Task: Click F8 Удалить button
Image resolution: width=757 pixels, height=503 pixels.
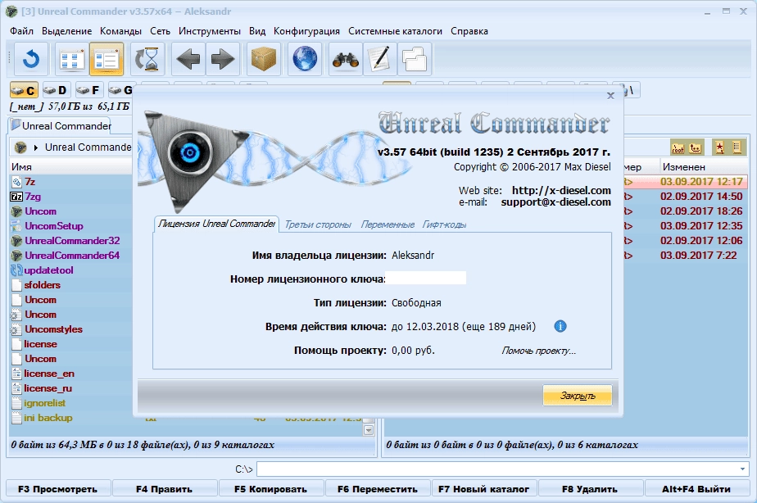Action: tap(590, 489)
